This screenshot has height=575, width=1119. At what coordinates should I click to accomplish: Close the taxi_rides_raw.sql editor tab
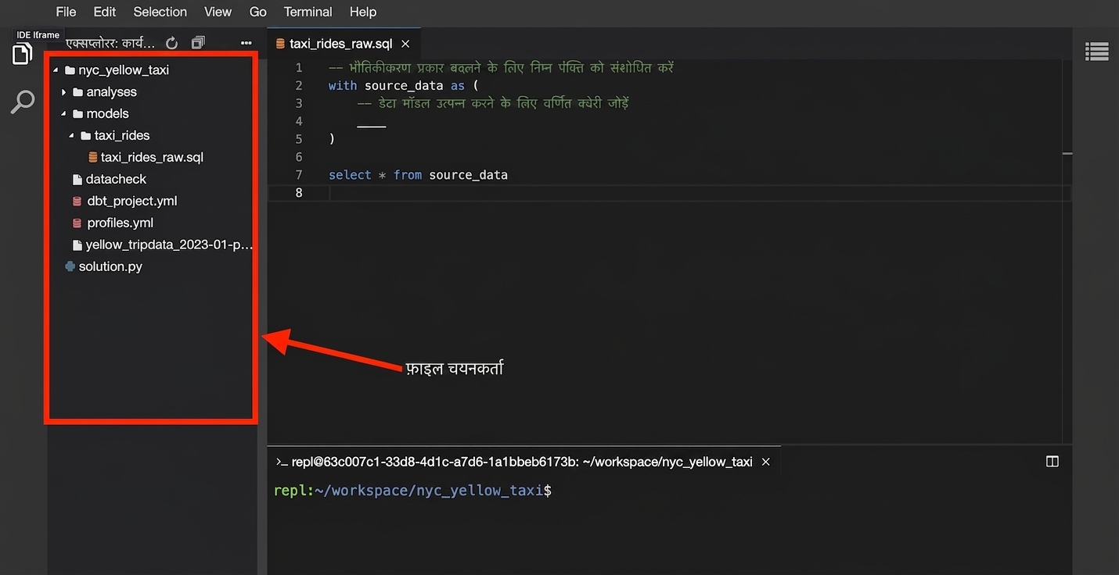point(405,44)
